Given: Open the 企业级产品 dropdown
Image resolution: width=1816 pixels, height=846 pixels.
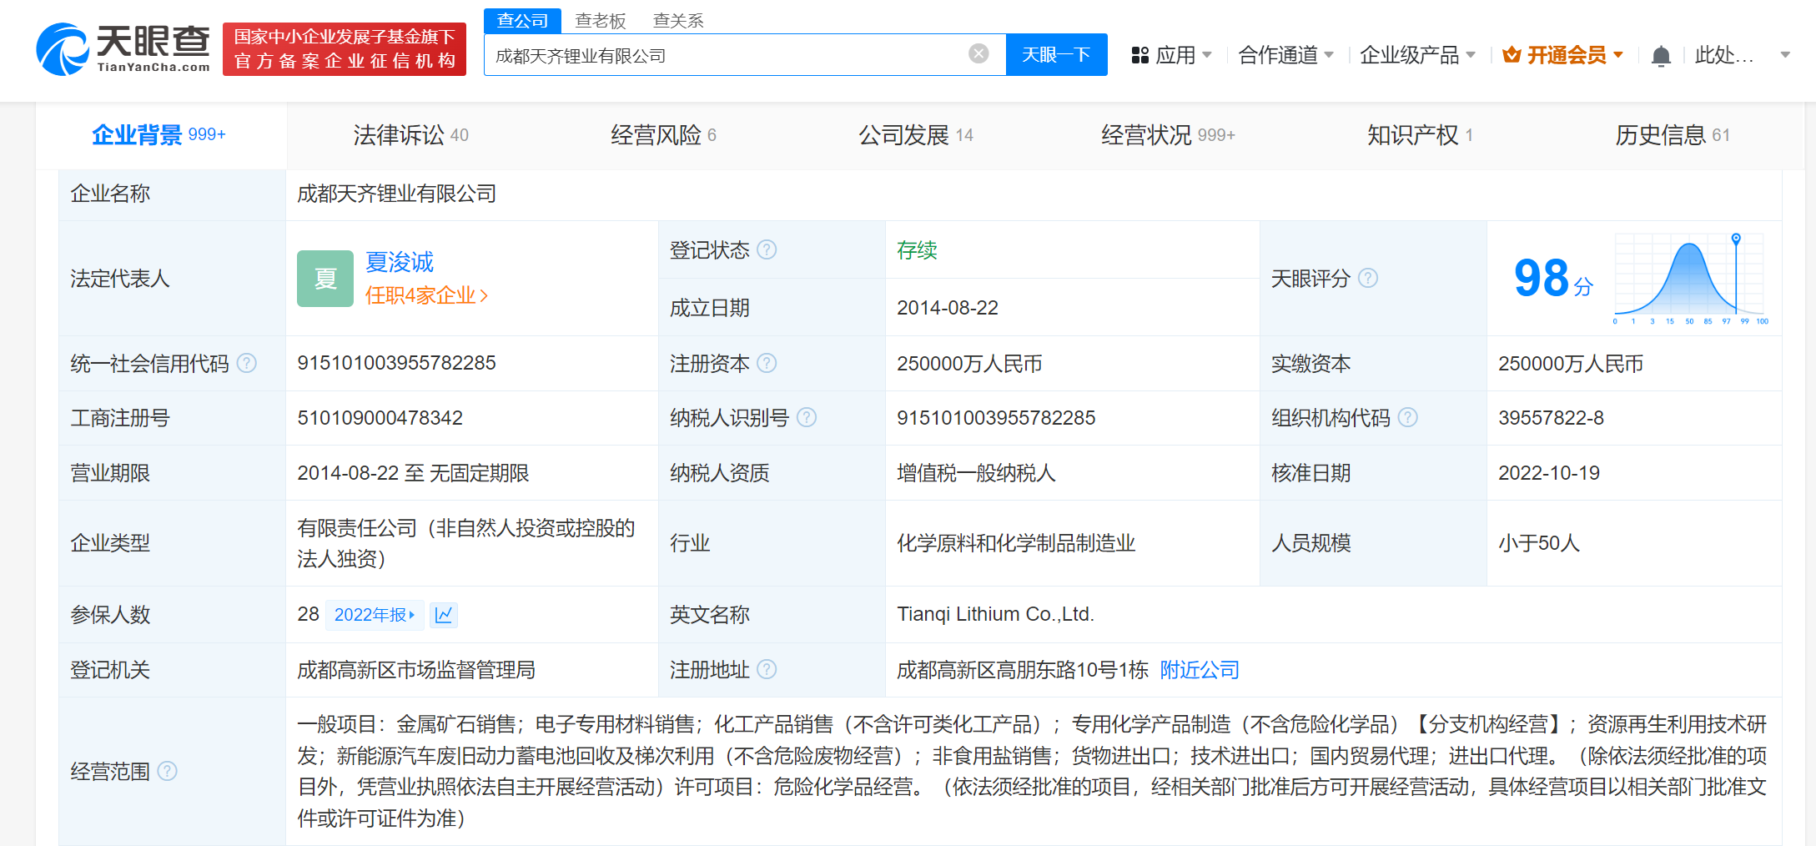Looking at the screenshot, I should [1417, 55].
